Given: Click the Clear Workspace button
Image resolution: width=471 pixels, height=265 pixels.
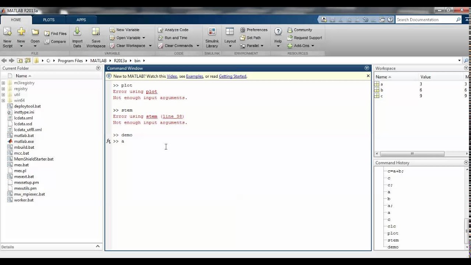Looking at the screenshot, I should pos(131,46).
